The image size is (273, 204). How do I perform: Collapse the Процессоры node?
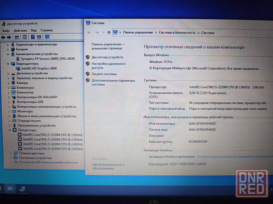[10, 130]
